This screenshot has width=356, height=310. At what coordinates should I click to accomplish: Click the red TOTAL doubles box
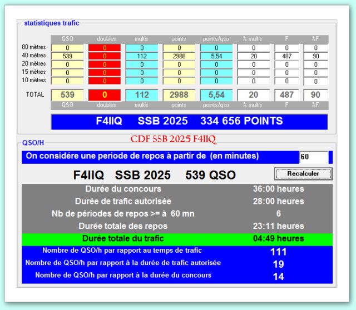(x=104, y=95)
